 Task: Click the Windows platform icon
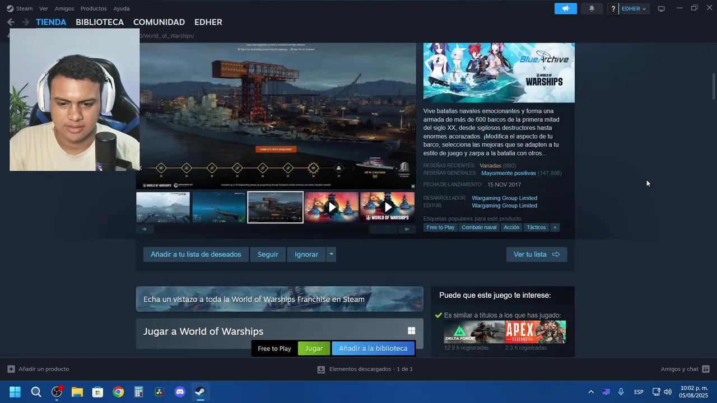pos(411,331)
